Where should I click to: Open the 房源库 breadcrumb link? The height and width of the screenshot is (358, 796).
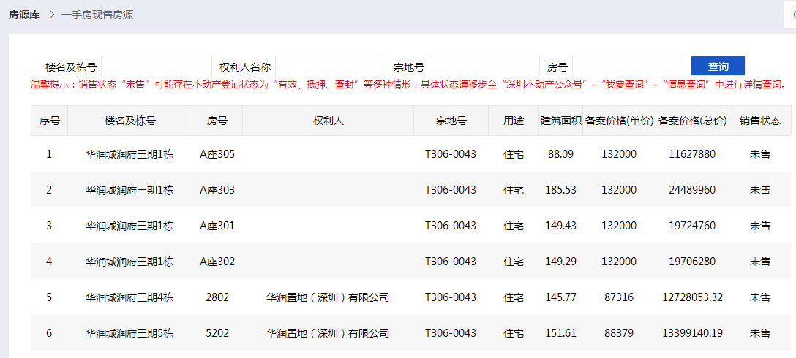(x=24, y=15)
